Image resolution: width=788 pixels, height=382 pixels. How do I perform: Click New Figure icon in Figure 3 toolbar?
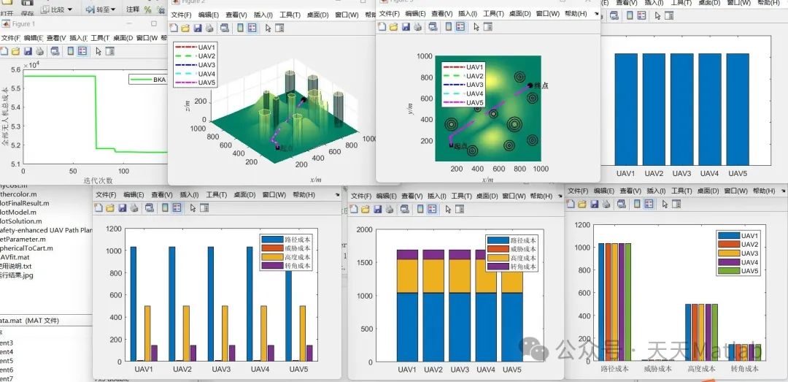(x=382, y=27)
